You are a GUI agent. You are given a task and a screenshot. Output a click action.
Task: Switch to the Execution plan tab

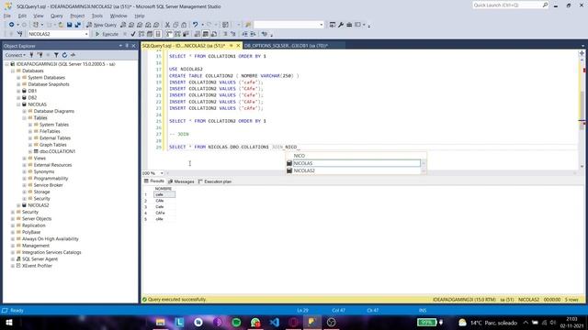pyautogui.click(x=215, y=181)
